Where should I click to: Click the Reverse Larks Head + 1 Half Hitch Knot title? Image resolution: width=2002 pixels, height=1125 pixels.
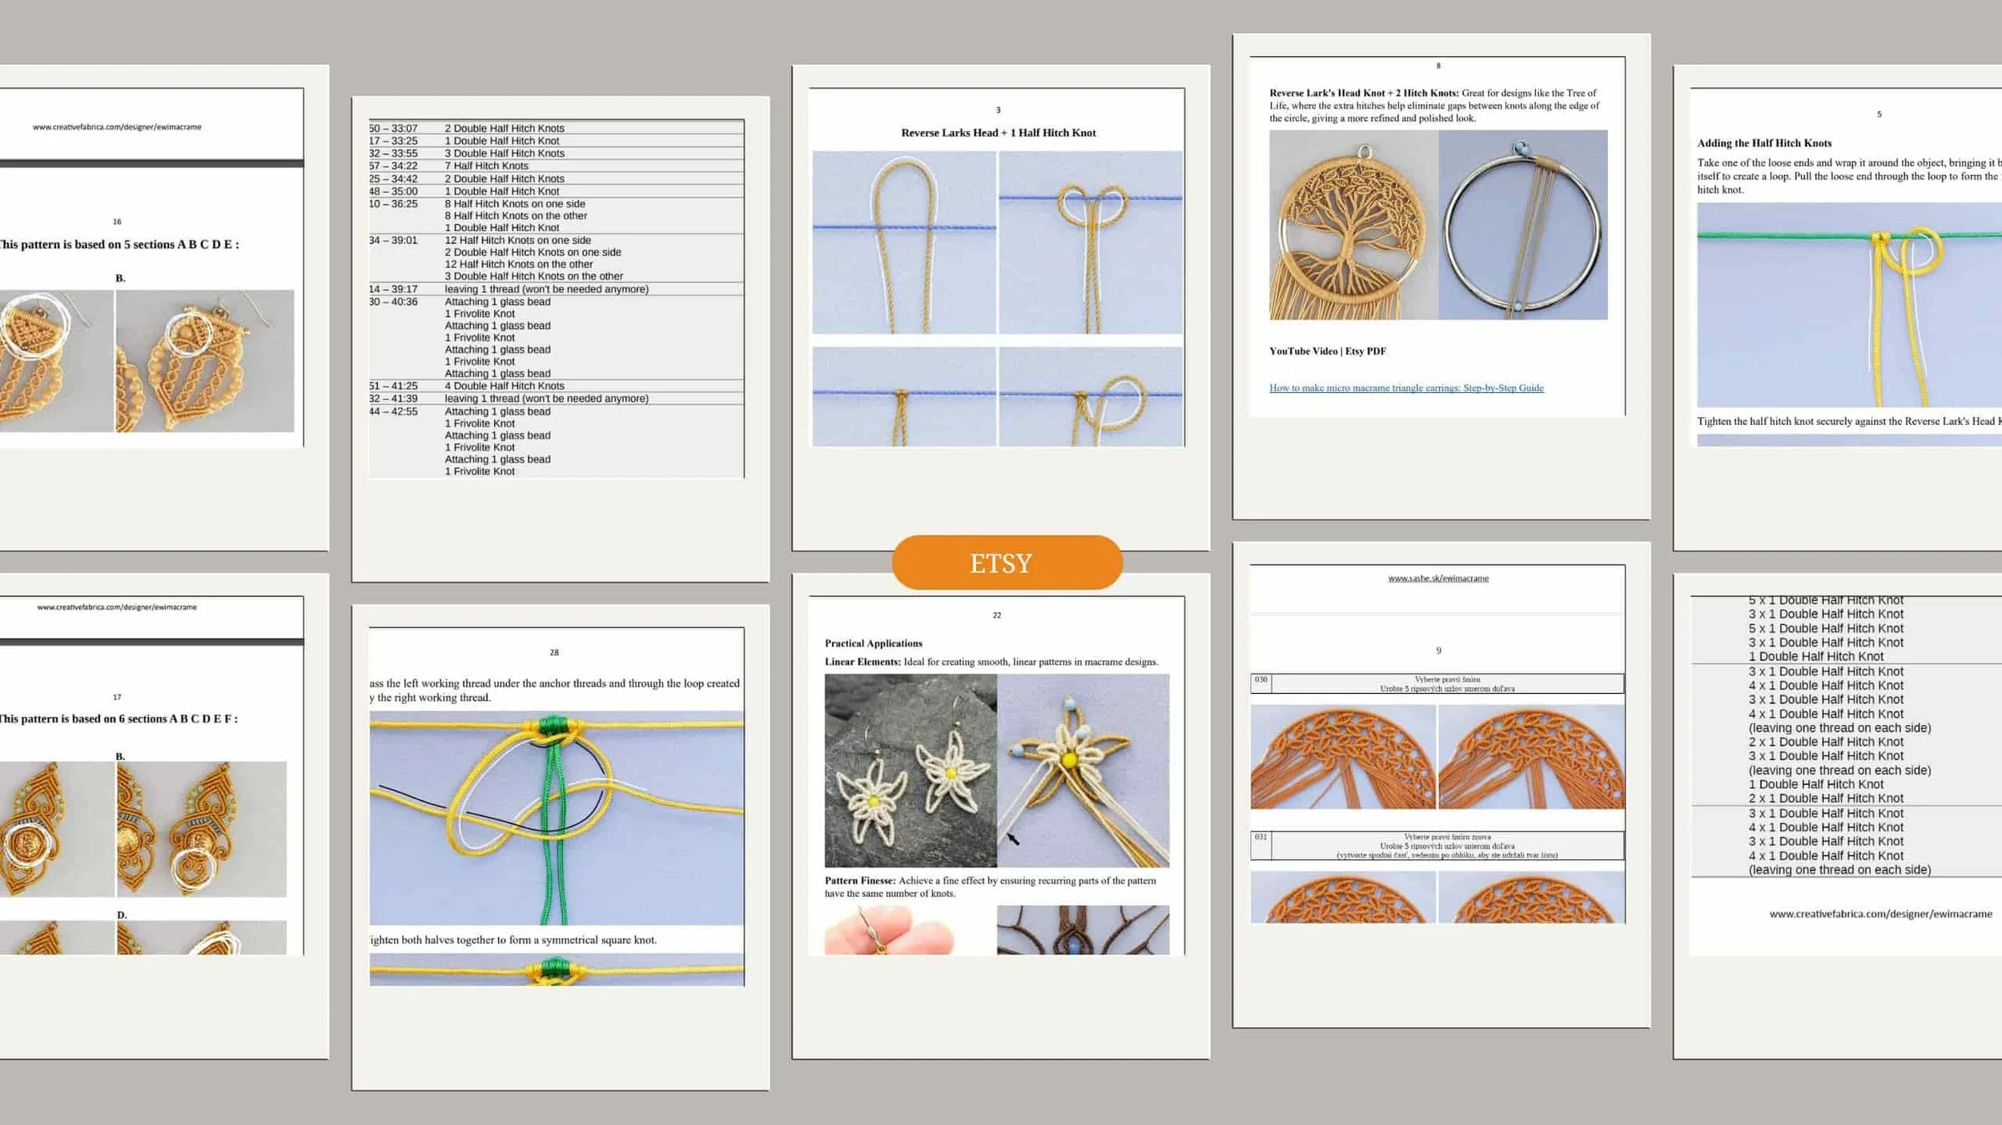tap(998, 133)
